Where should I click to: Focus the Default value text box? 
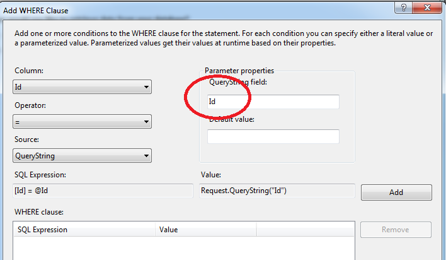point(273,136)
